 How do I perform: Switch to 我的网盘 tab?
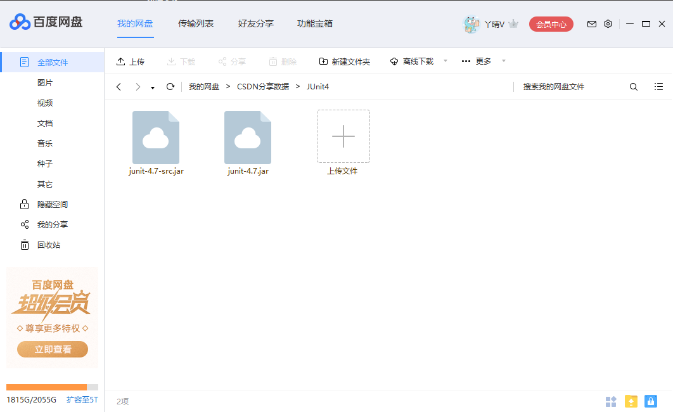[135, 23]
